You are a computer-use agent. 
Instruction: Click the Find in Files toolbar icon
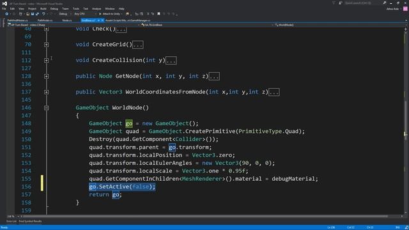(127, 14)
